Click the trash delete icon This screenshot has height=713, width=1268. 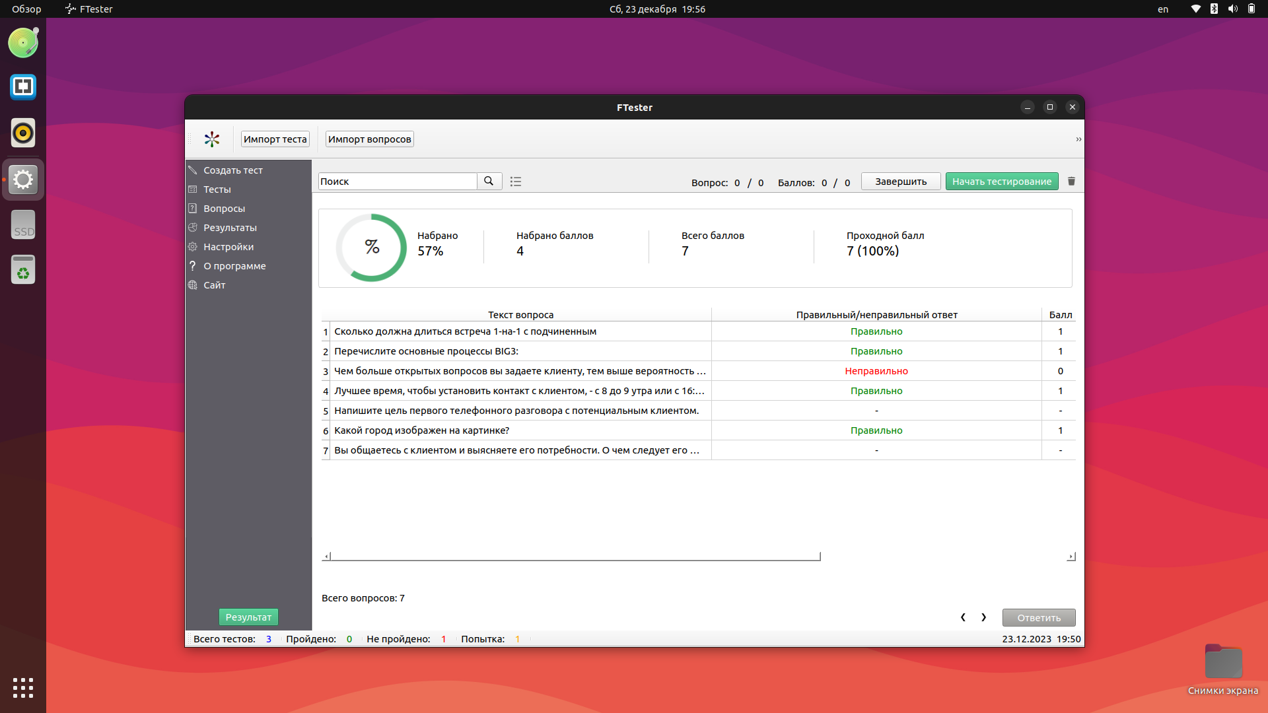1071,182
